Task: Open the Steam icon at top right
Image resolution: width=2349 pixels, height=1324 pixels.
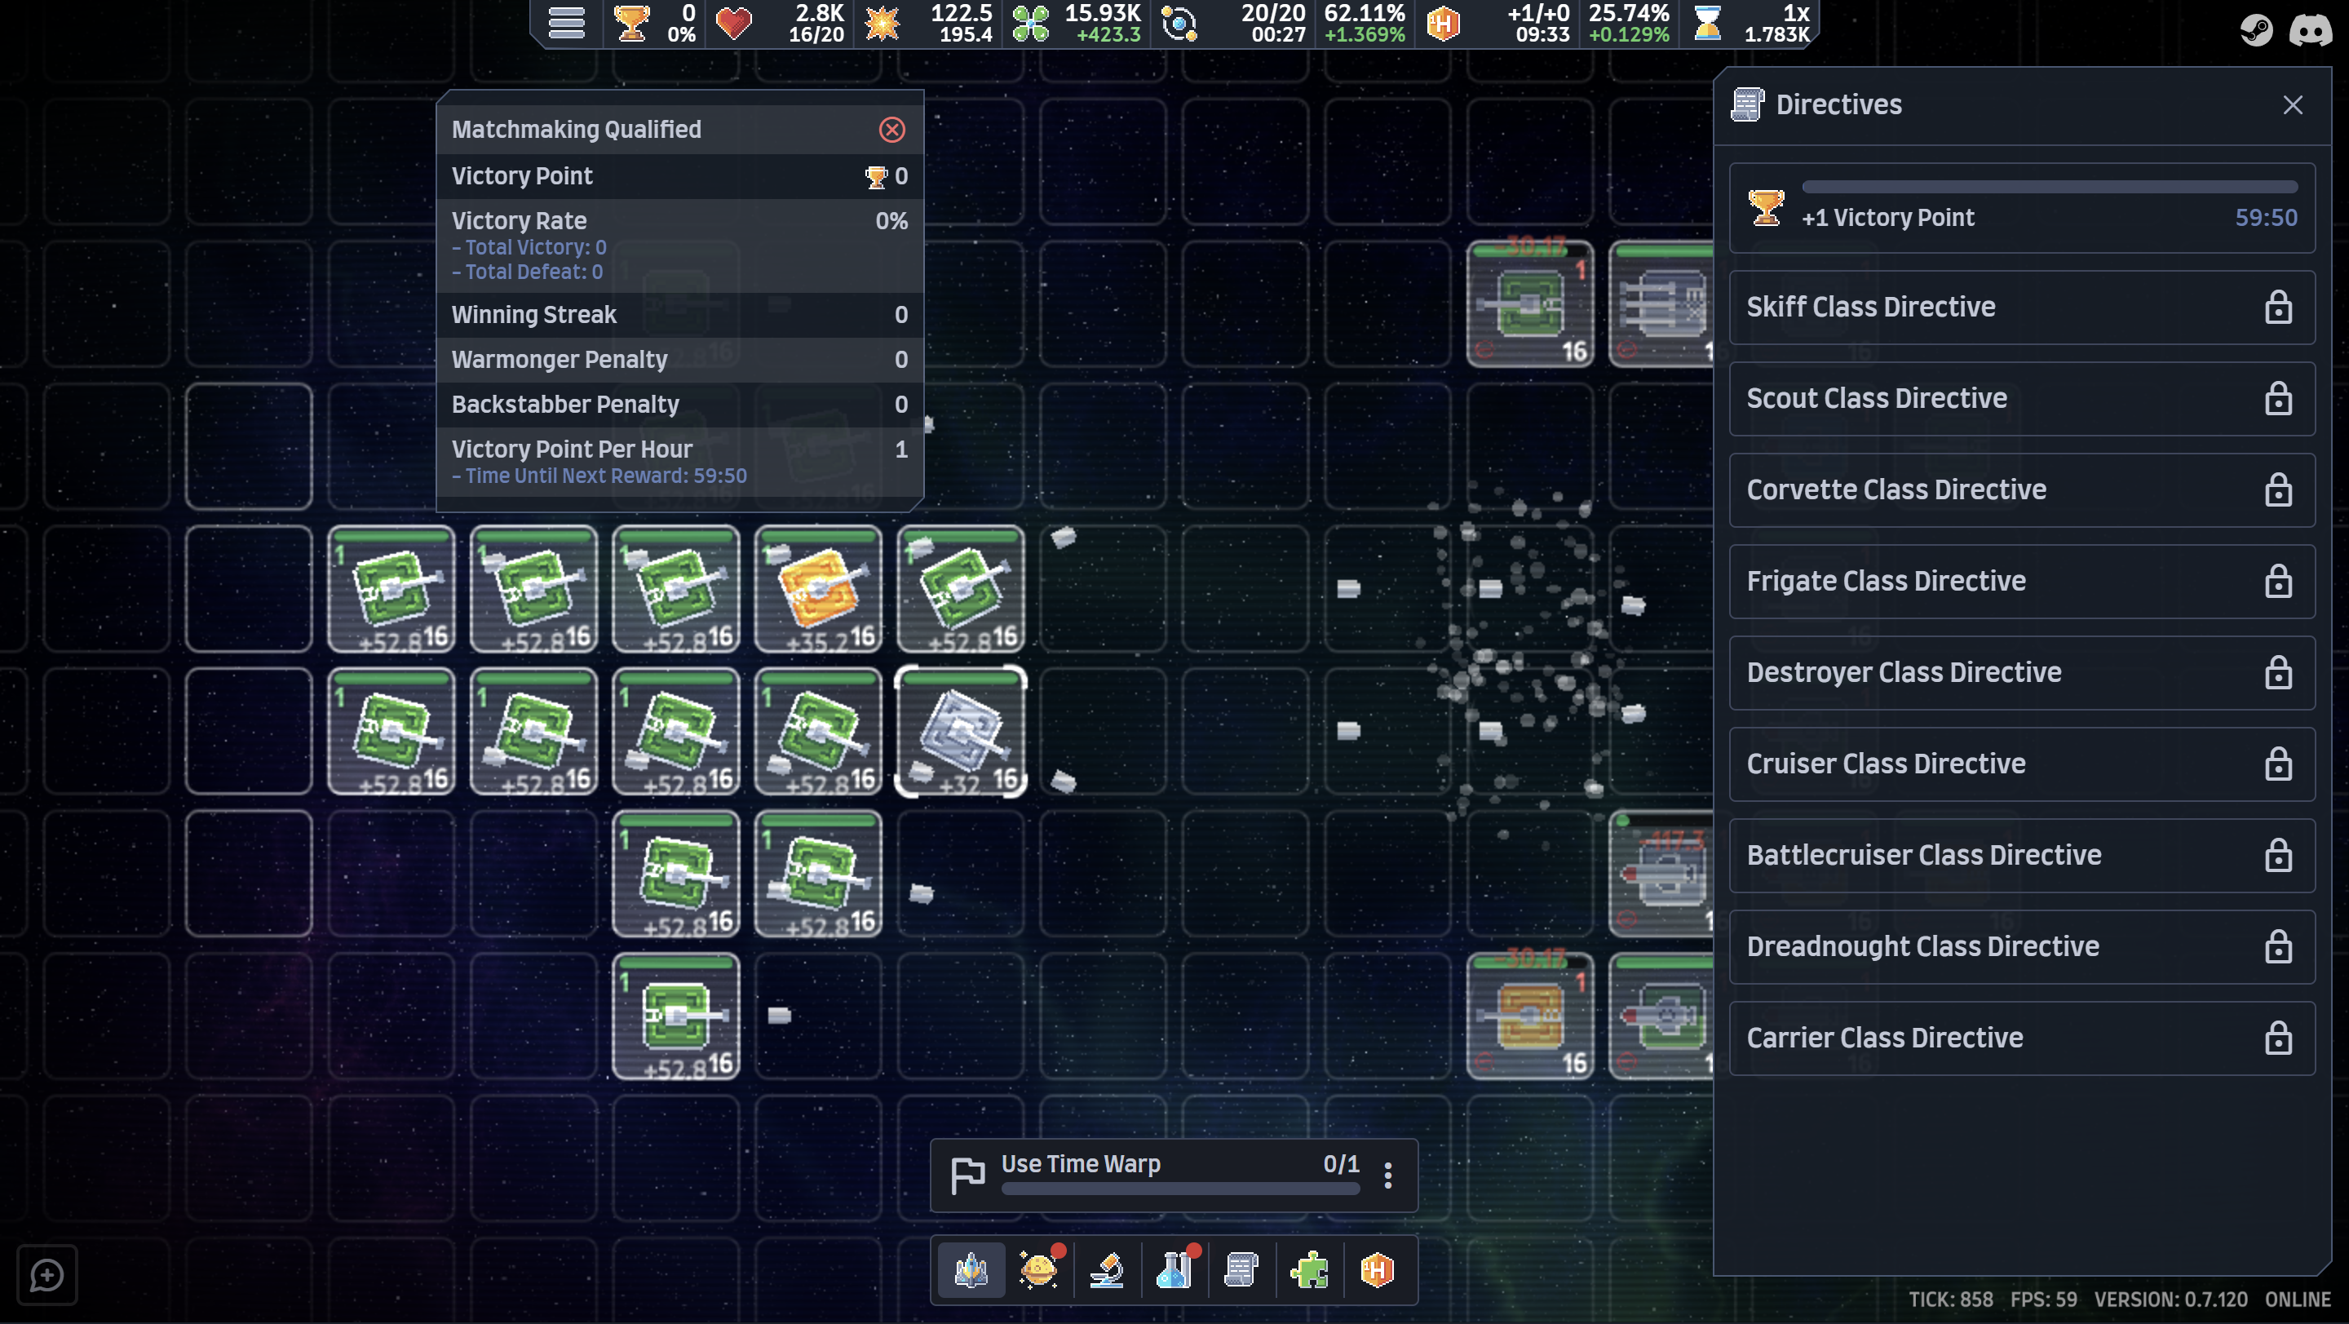Action: coord(2256,29)
